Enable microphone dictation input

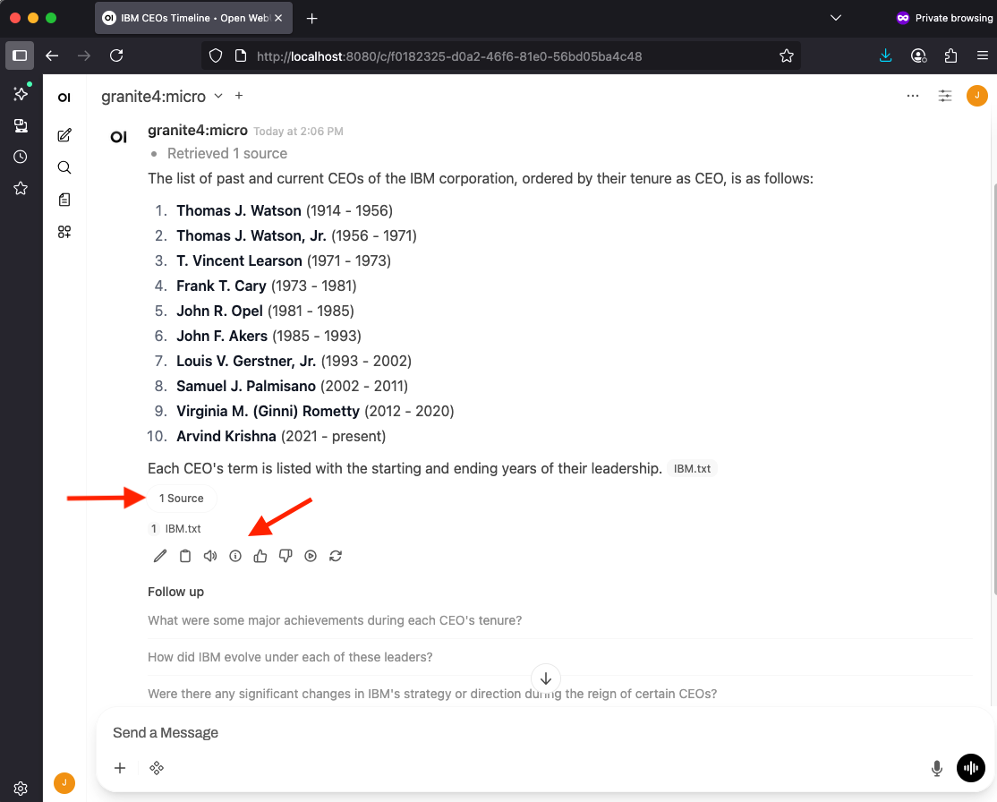937,768
